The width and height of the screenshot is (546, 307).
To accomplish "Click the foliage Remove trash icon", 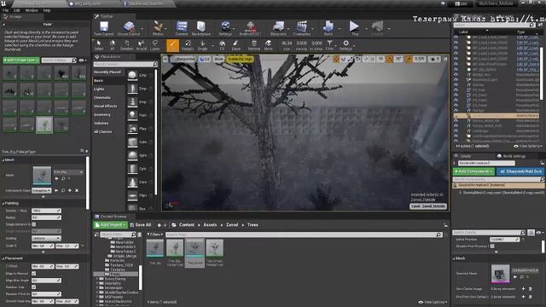I will click(x=254, y=45).
